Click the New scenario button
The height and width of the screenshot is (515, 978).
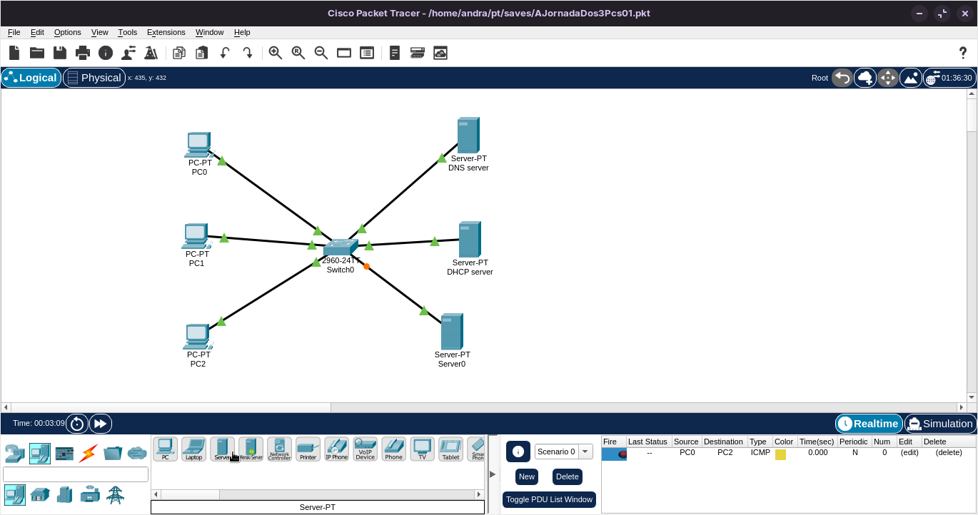click(527, 476)
